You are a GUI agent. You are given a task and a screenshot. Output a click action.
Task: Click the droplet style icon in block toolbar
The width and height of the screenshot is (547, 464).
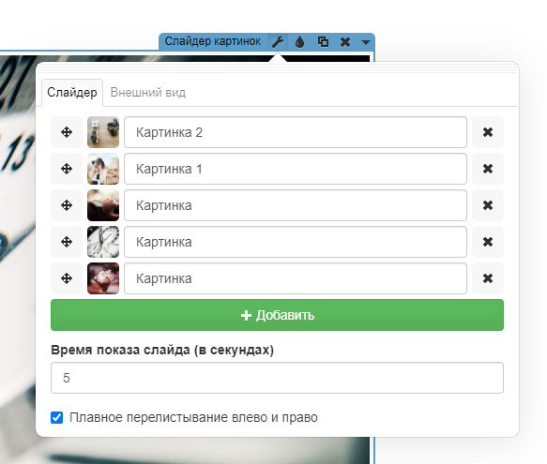299,42
